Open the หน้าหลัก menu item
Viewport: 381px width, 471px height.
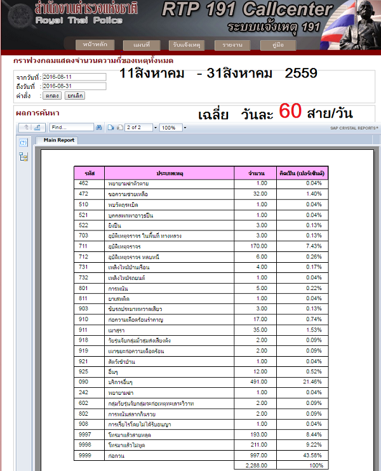pos(93,45)
